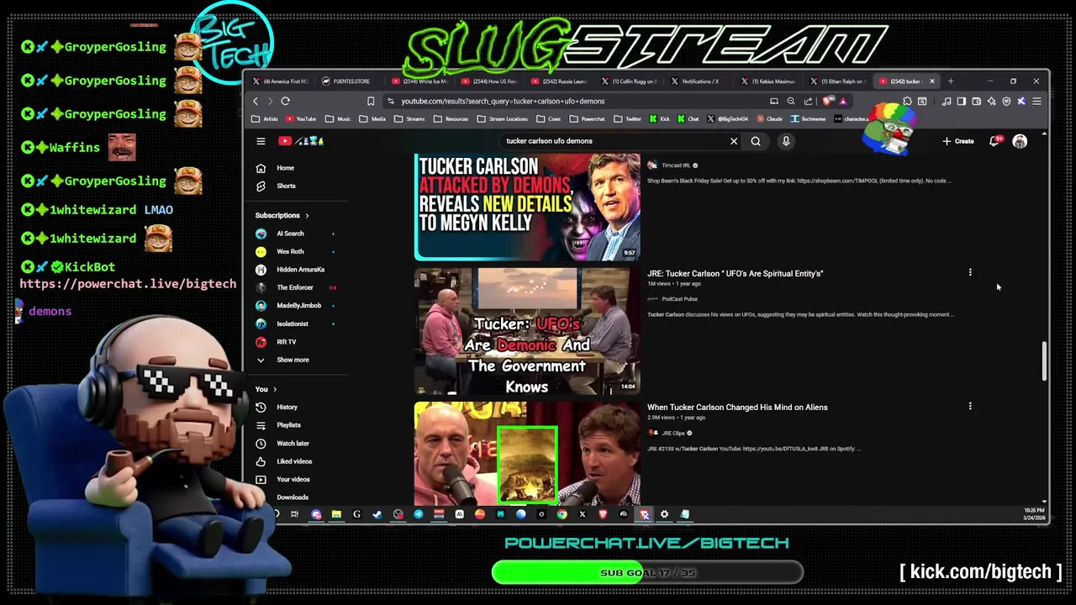Screen dimensions: 1076x605
Task: Switch to Russia Launch tab
Action: (559, 82)
